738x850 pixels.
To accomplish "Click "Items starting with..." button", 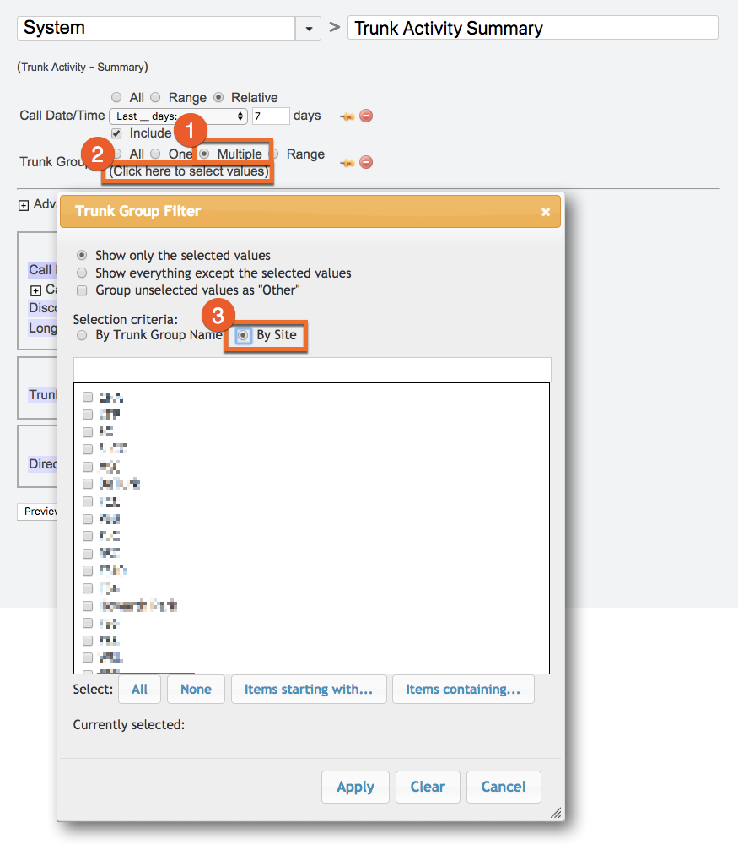I will coord(309,690).
